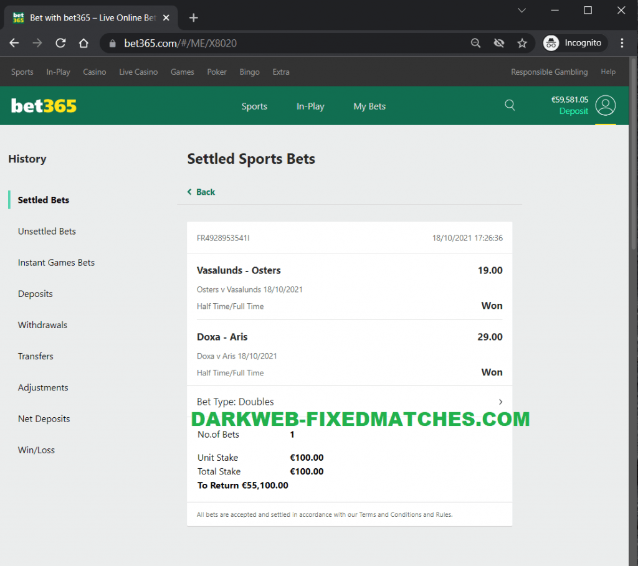Click the 29.00 odds value
The image size is (638, 566).
(490, 337)
